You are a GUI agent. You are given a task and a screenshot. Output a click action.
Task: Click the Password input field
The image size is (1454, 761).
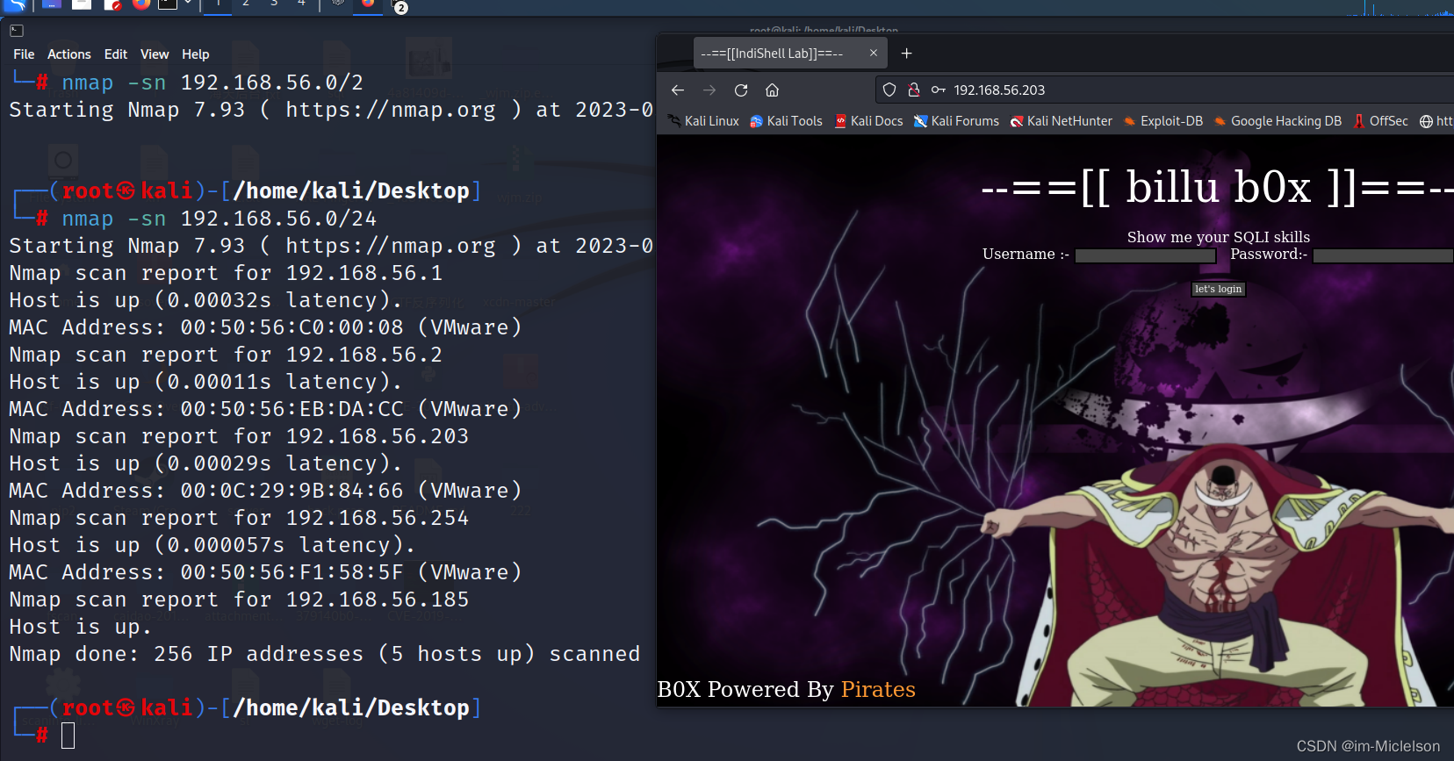coord(1383,255)
